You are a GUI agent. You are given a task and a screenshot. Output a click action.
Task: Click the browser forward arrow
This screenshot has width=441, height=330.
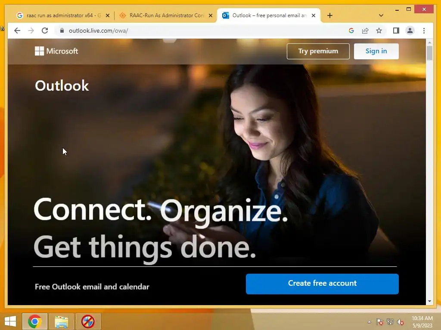(31, 31)
